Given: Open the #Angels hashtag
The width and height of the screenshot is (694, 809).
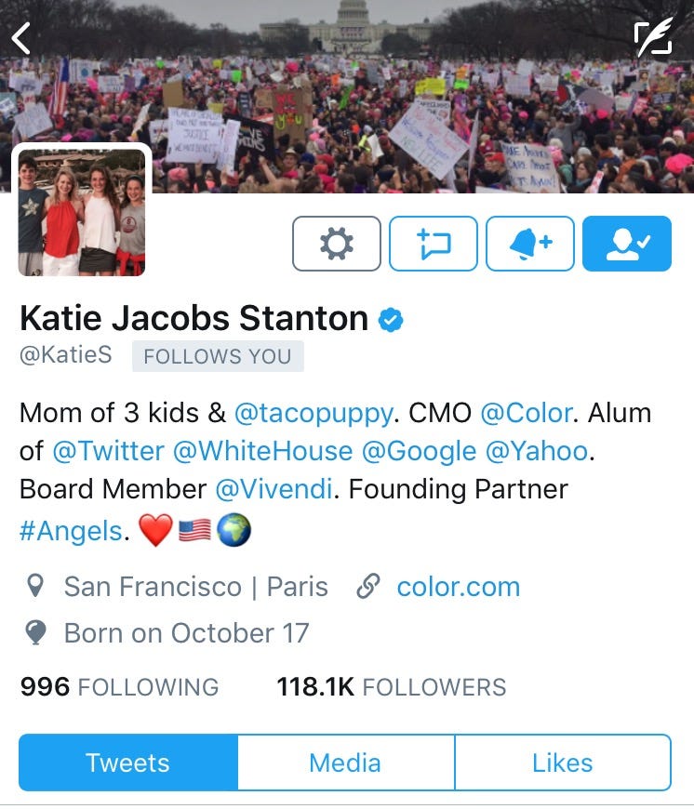Looking at the screenshot, I should [x=72, y=530].
